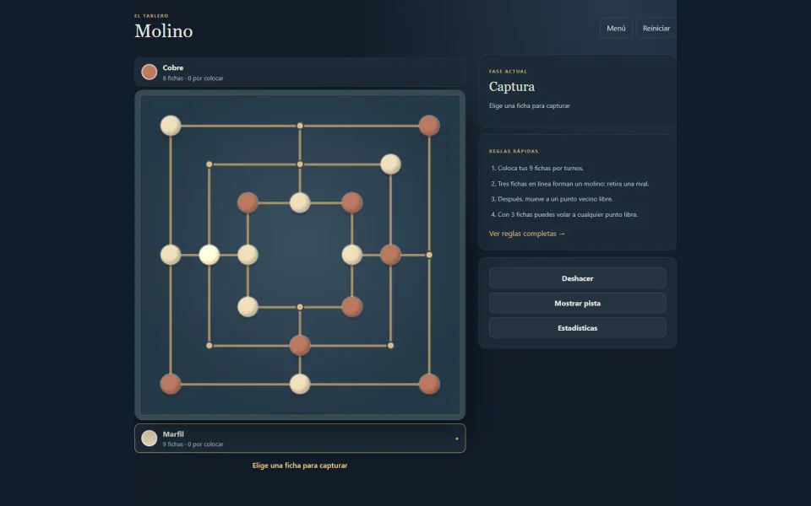
Task: Capture the copper piece at outer bottom-left corner
Action: point(170,385)
